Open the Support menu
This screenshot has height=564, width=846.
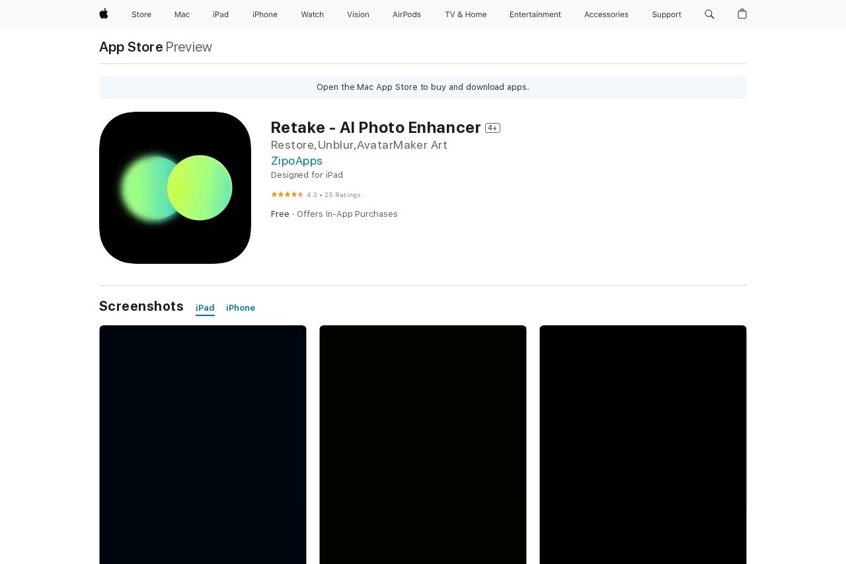666,15
